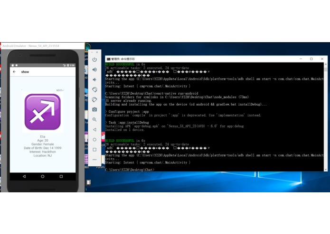Click '> Task :app:installDebug' line
The width and height of the screenshot is (330, 234).
[127, 122]
